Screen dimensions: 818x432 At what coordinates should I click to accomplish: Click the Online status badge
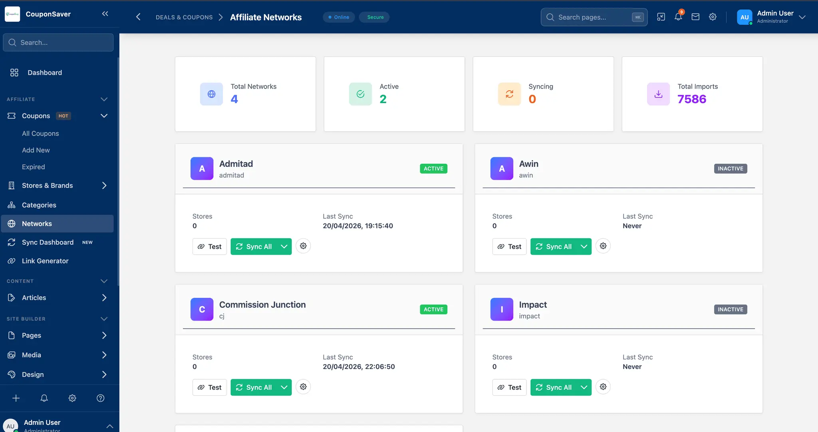point(339,17)
